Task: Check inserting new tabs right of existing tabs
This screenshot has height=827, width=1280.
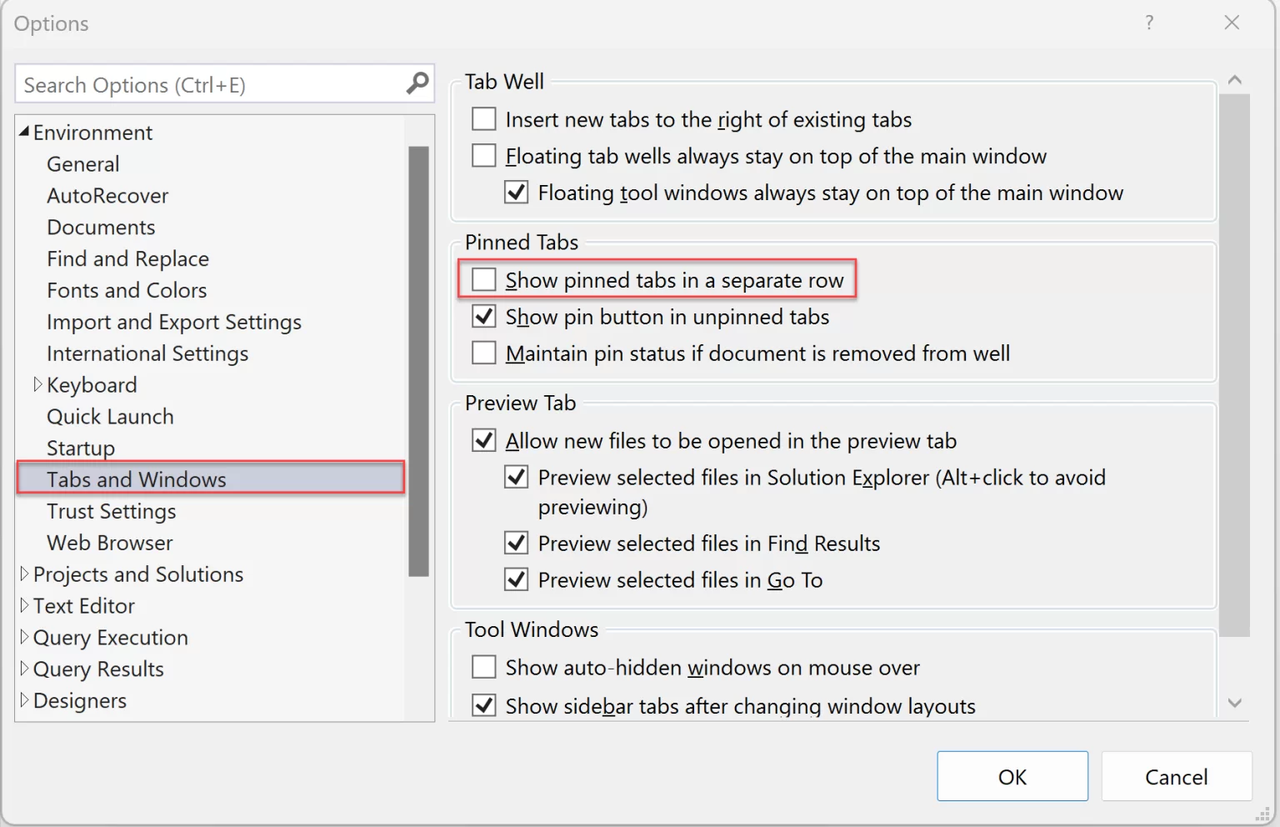Action: tap(483, 118)
